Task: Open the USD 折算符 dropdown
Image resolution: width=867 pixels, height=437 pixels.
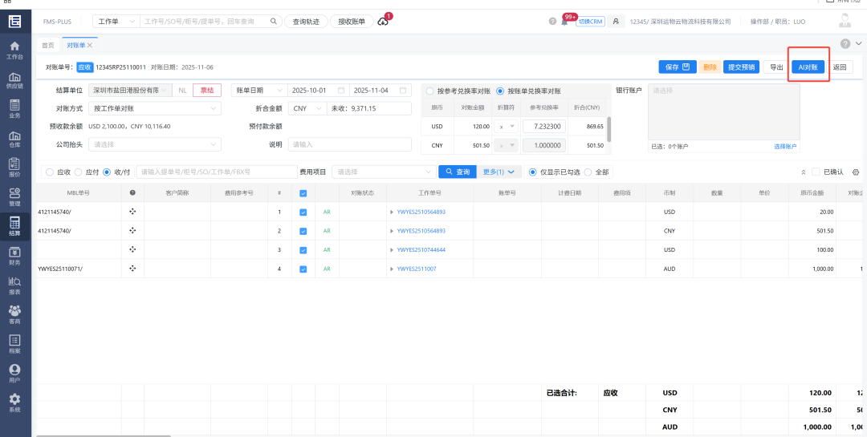Action: (x=506, y=126)
